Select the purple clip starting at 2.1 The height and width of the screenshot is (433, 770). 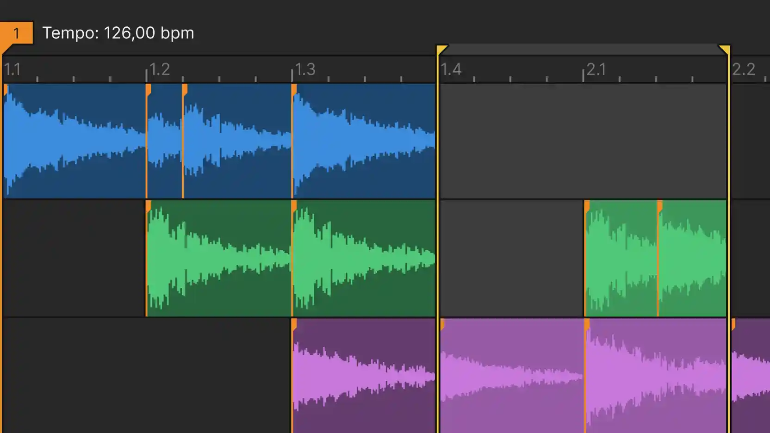click(x=655, y=376)
